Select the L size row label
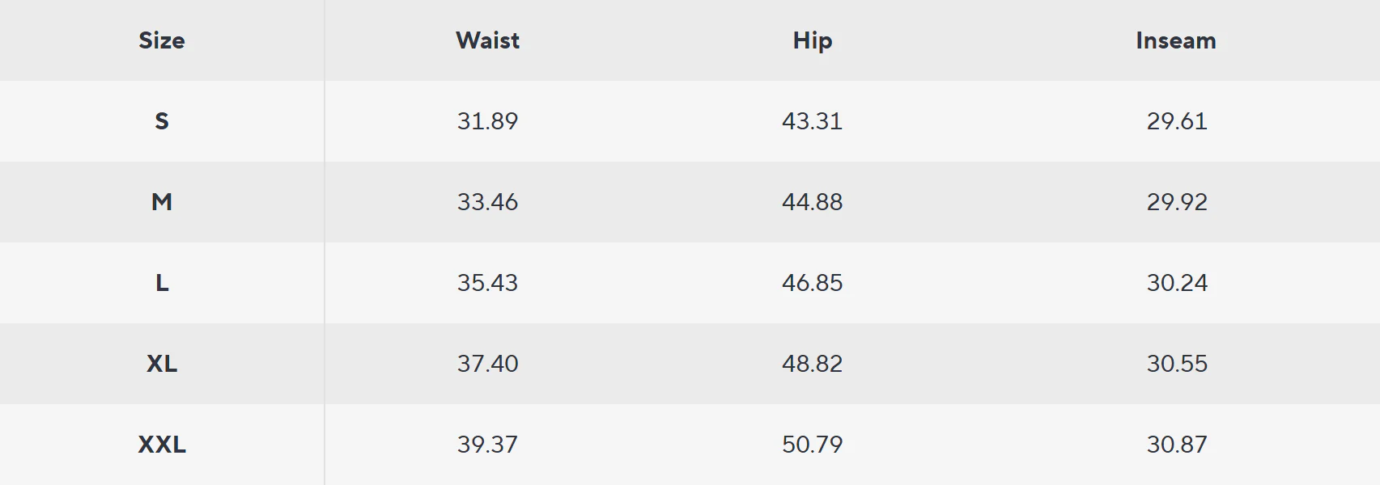 pyautogui.click(x=162, y=283)
